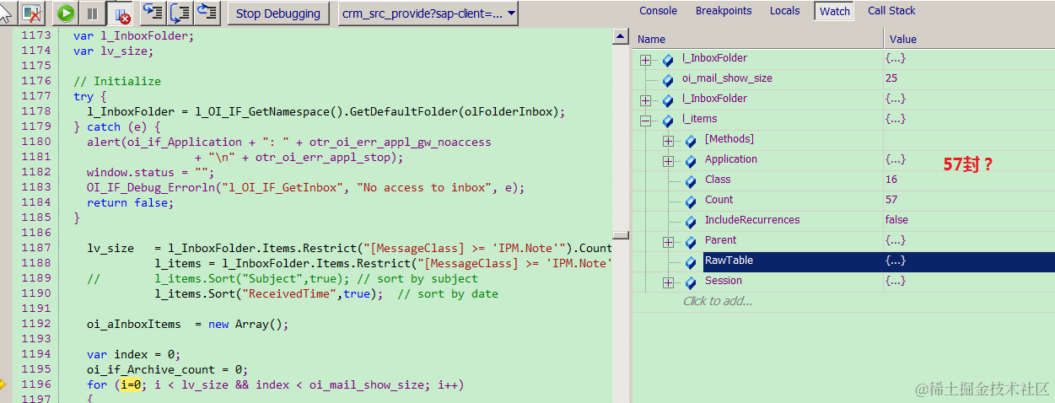Click the oi_mail_show_size value 25

(891, 78)
